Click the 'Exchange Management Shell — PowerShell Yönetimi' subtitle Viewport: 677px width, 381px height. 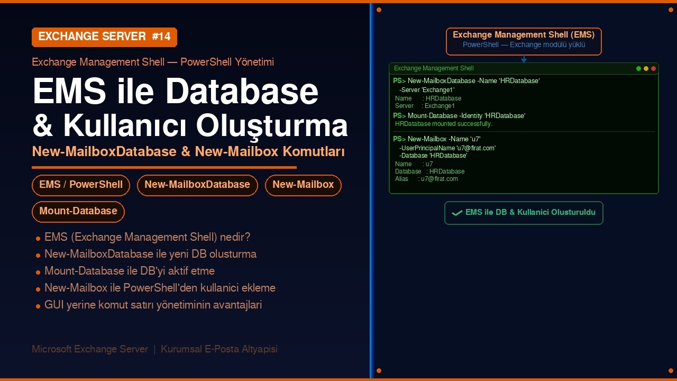tap(153, 62)
